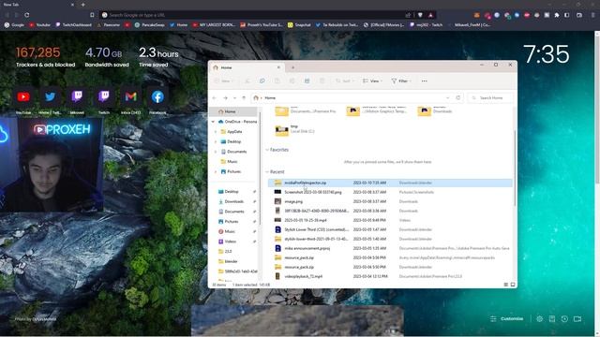Refresh the File Explorer Home view
The image size is (600, 337).
click(x=458, y=97)
